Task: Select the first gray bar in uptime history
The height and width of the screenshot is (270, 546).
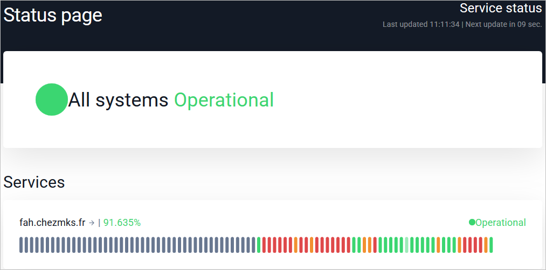Action: tap(22, 245)
